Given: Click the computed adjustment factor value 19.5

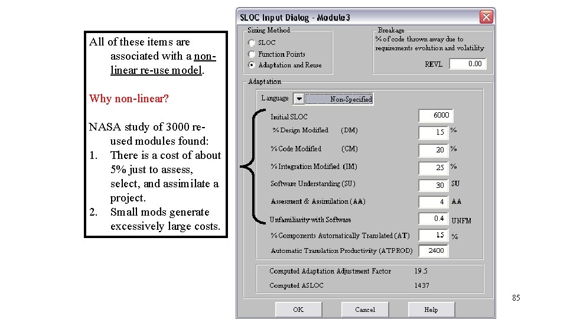Looking at the screenshot, I should [x=421, y=271].
